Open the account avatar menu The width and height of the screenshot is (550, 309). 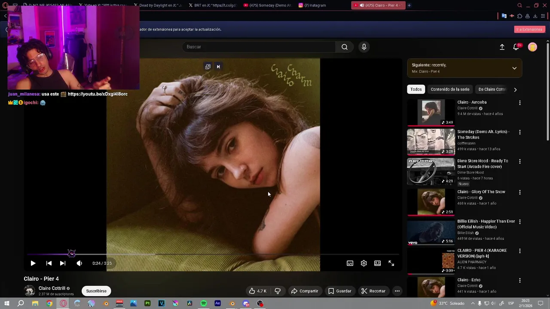[x=532, y=47]
